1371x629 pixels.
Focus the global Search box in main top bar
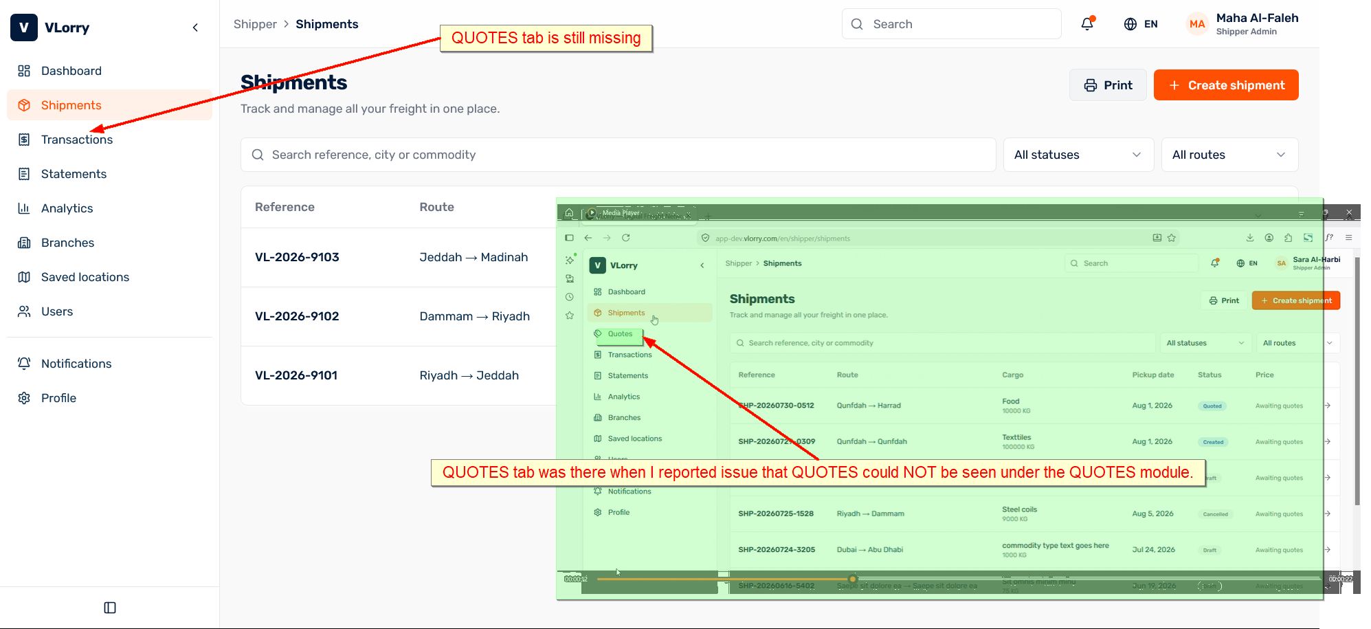tap(951, 24)
